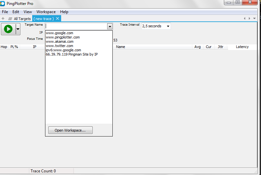Add a new target with the plus icon
Image resolution: width=261 pixels, height=175 pixels.
pos(3,18)
